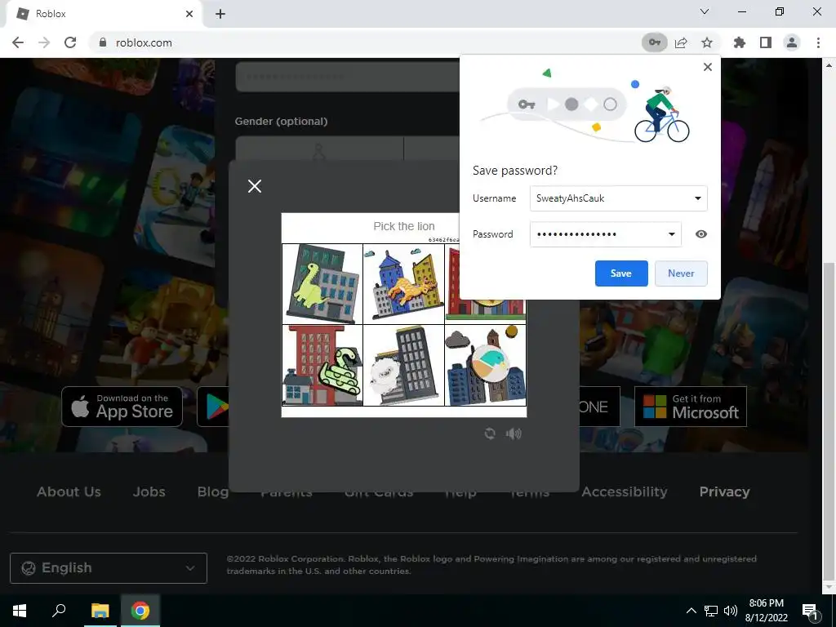Open network status tray icon

point(711,611)
